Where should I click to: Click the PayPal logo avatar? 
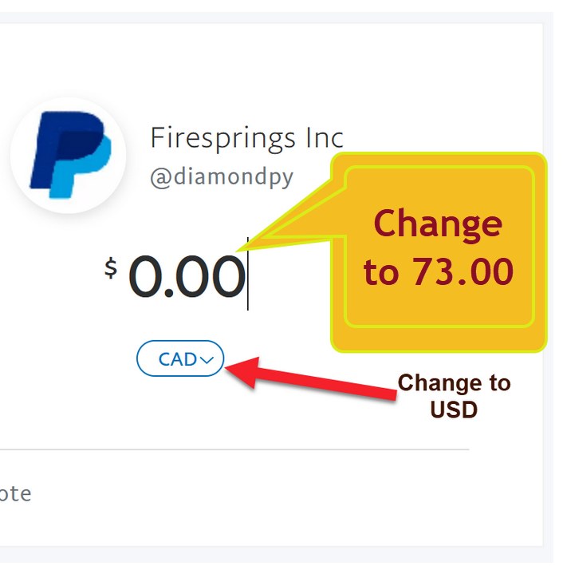pos(68,155)
